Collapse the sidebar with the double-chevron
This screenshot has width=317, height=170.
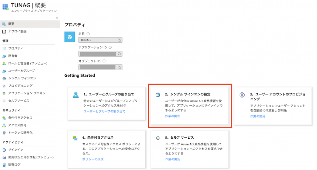point(57,18)
